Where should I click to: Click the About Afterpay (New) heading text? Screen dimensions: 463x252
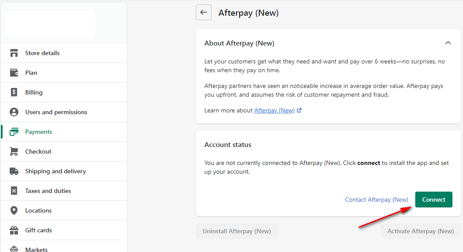(239, 43)
